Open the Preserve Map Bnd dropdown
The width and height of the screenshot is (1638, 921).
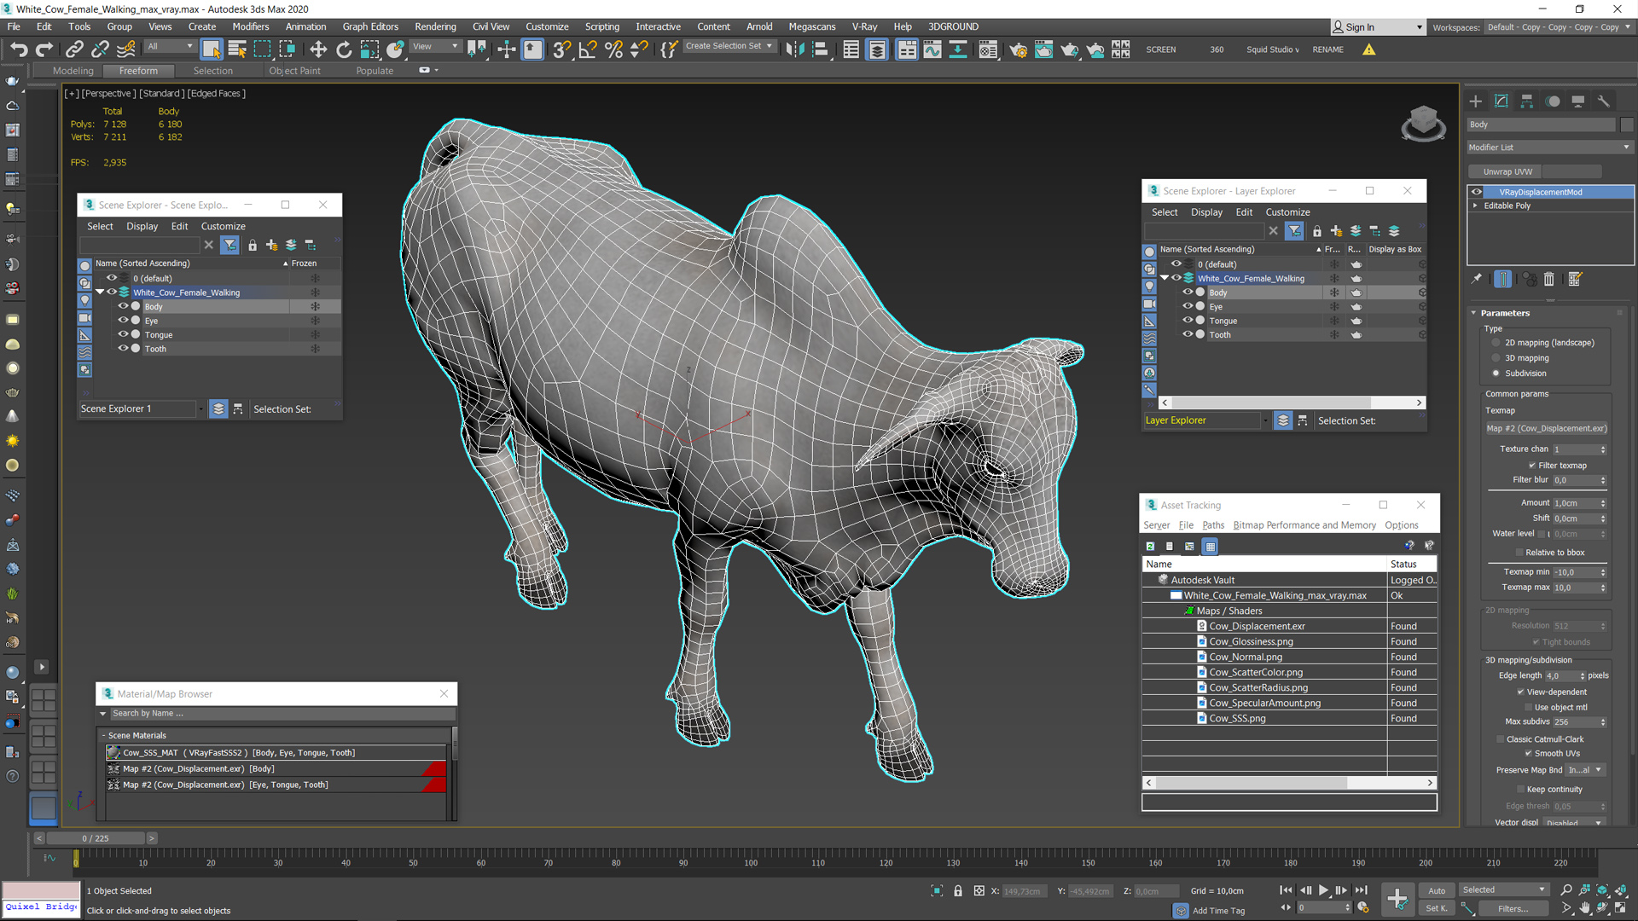pyautogui.click(x=1586, y=770)
